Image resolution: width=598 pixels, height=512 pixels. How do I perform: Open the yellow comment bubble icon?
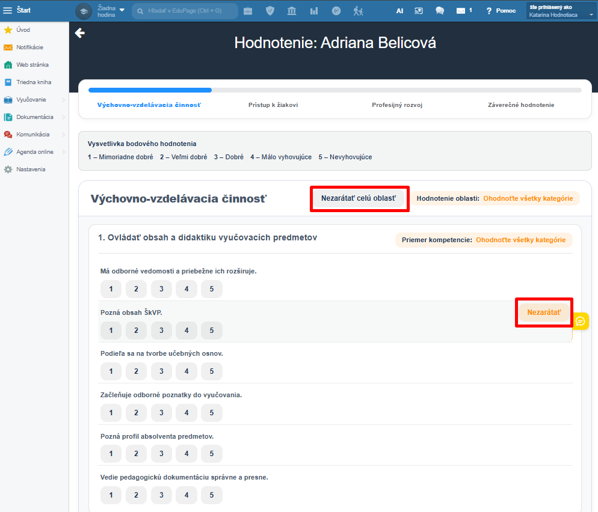click(x=581, y=322)
